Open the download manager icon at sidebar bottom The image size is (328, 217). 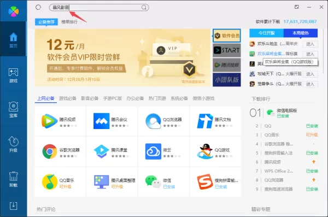(13, 206)
